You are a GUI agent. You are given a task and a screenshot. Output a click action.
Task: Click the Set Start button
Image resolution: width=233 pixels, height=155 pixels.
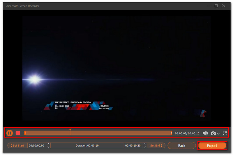click(17, 145)
